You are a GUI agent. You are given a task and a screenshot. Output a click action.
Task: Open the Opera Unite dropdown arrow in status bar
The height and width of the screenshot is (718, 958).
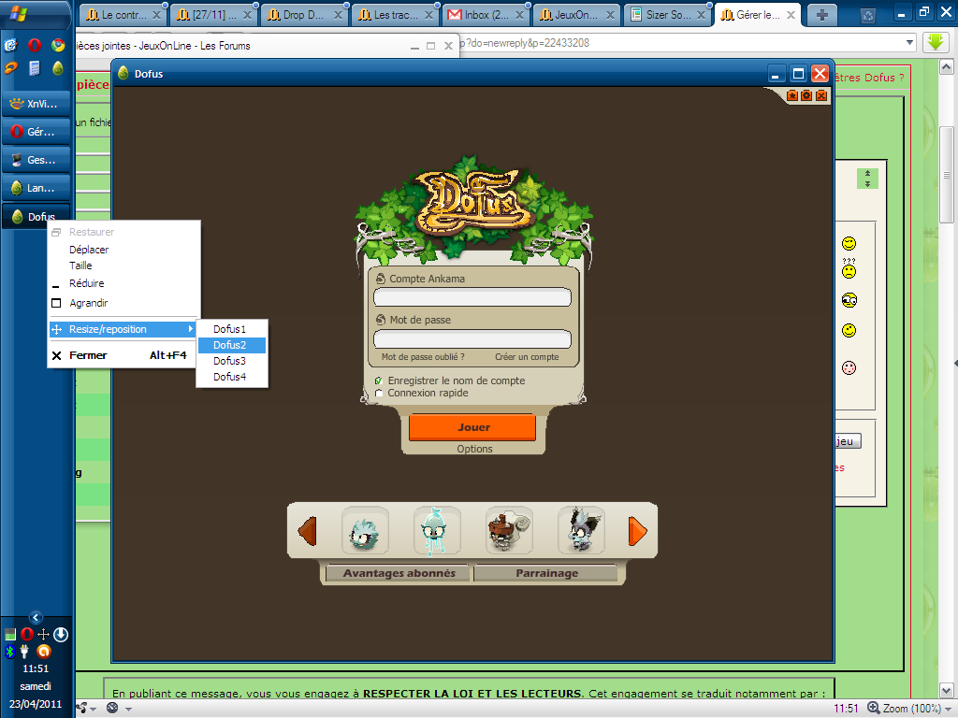point(94,709)
